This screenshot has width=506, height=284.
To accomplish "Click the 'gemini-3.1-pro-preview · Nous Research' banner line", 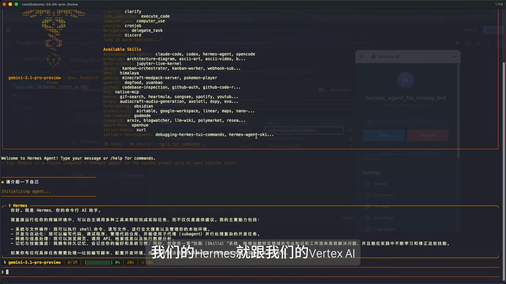I will pos(53,78).
